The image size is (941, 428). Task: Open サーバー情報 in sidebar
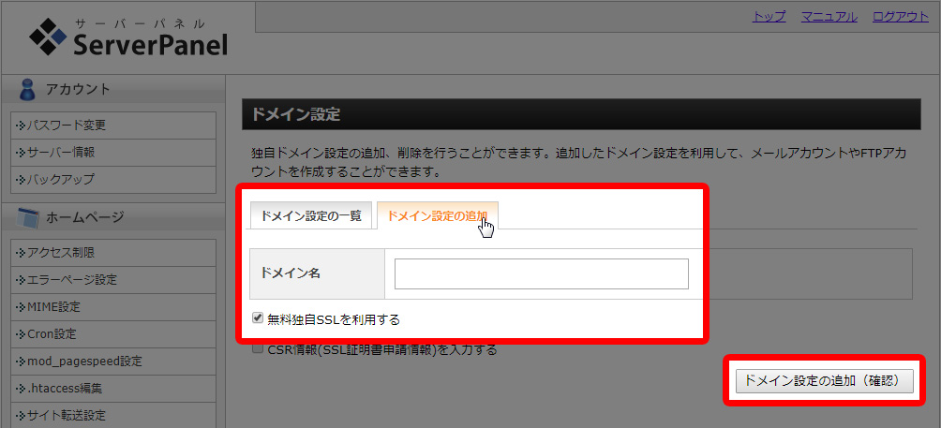112,153
